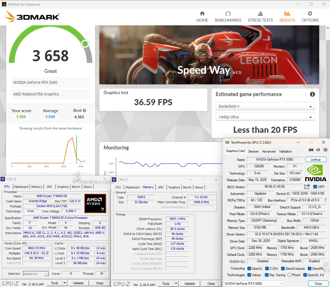Toggle the OpenGL 4.6 checkbox
Viewport: 330px width, 287px height.
305,275
